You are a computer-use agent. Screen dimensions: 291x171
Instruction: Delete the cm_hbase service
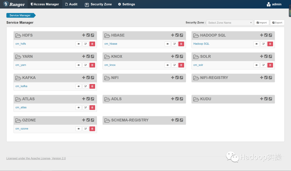[x=181, y=44]
